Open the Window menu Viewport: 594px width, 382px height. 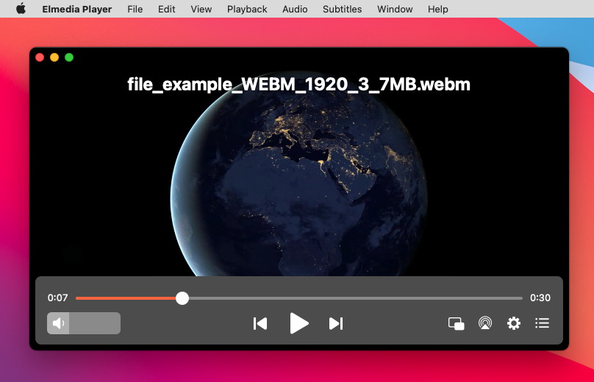395,9
